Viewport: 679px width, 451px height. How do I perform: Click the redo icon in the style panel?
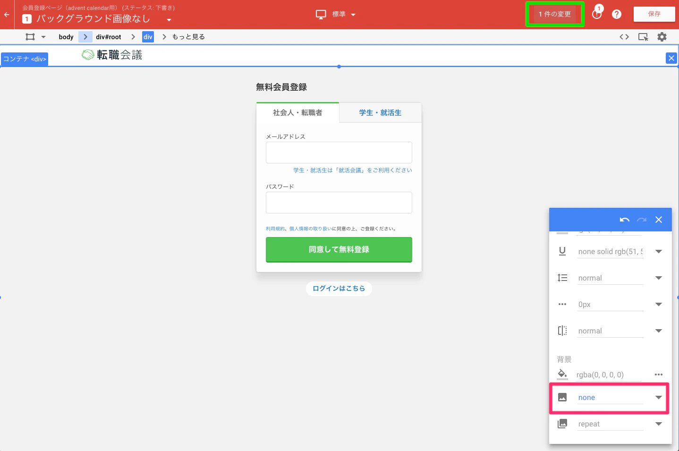click(x=642, y=220)
